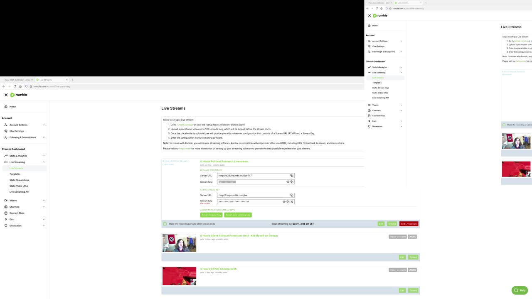
Task: Click the Rumble logo in main window
Action: click(x=19, y=95)
